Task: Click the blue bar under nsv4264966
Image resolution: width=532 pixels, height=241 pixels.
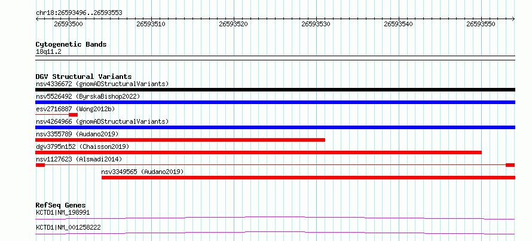Action: pos(275,127)
